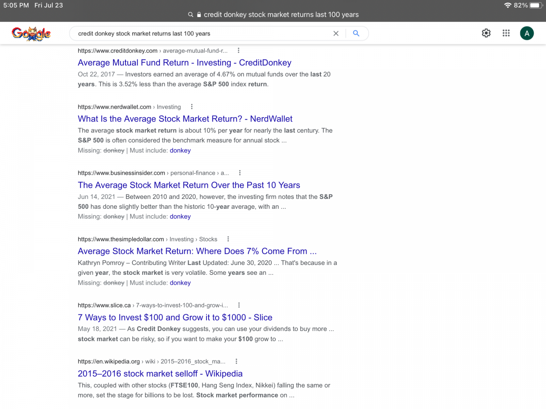Viewport: 546px width, 409px height.
Task: Select 'donkey' must-include link under the NerdWallet result
Action: [x=180, y=150]
